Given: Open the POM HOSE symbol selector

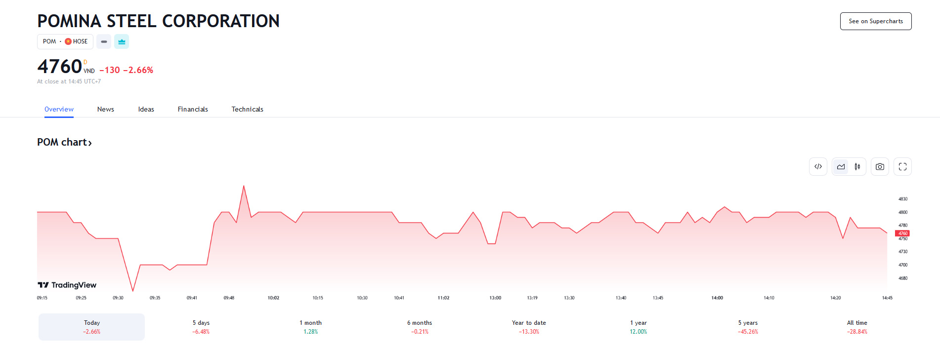Looking at the screenshot, I should click(x=65, y=41).
